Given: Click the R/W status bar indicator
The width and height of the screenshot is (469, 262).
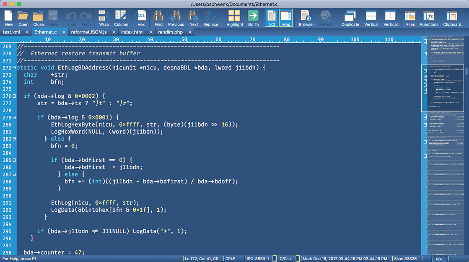Looking at the screenshot, I should point(439,259).
